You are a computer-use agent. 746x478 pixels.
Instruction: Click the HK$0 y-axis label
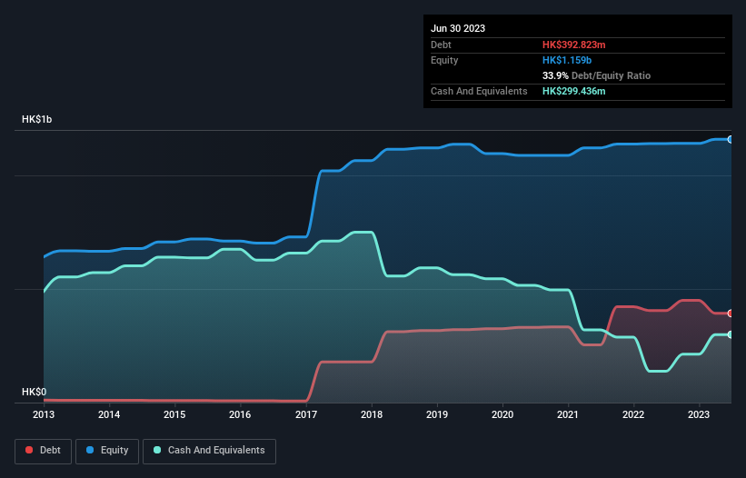[x=35, y=392]
